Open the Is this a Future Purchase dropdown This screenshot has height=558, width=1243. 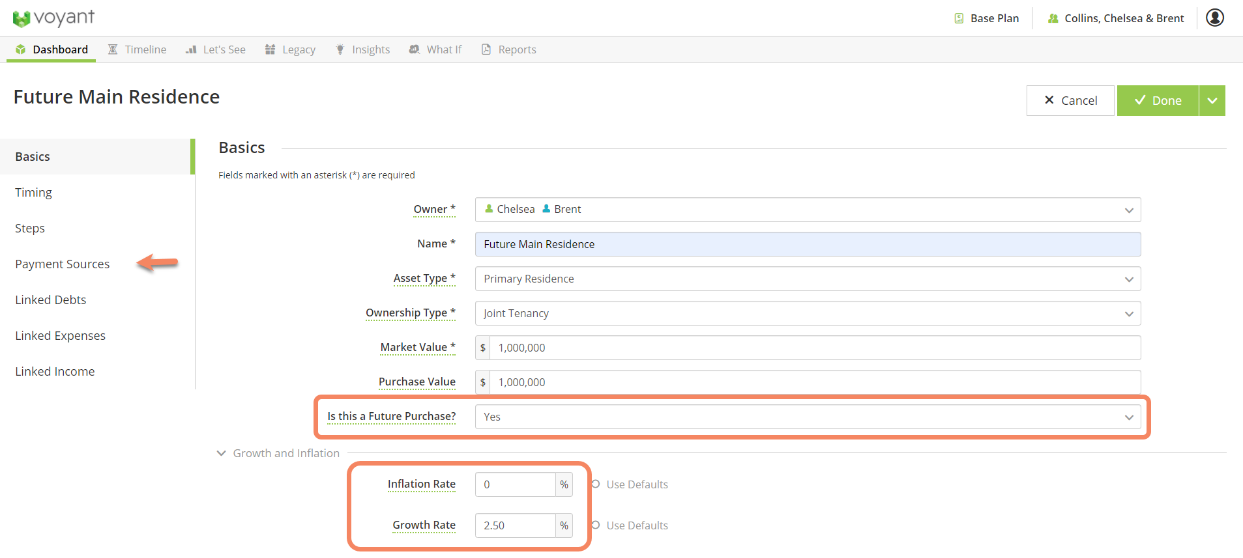coord(808,417)
